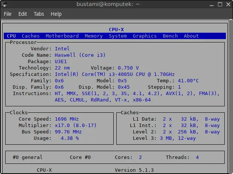
Task: Click the Voltage value 0.750 V
Action: (x=128, y=68)
